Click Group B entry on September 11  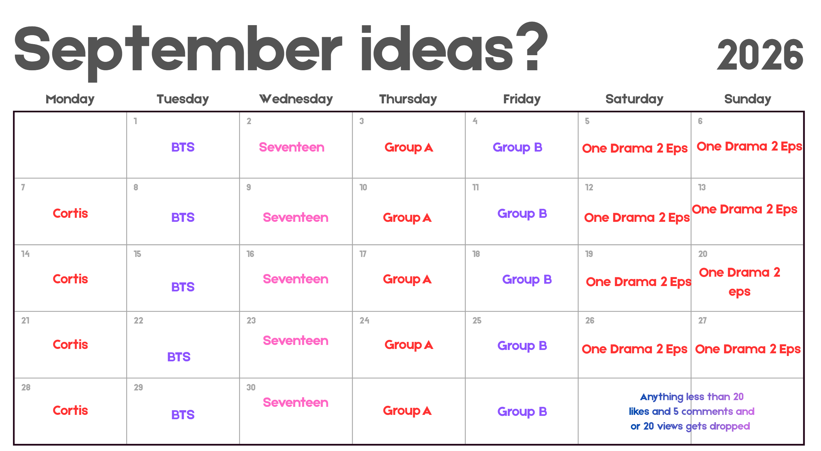tap(522, 214)
